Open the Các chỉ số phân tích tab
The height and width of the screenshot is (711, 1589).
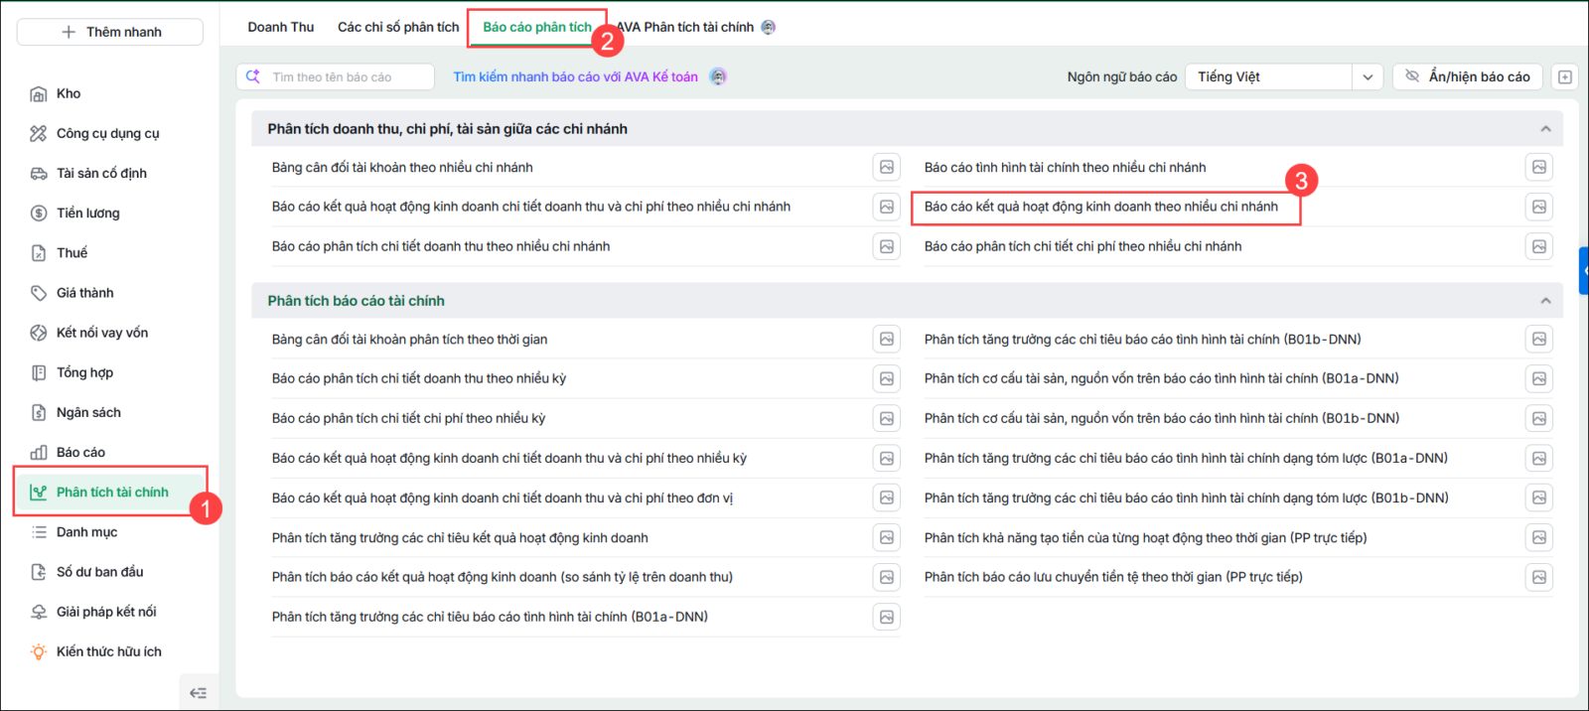pyautogui.click(x=398, y=27)
